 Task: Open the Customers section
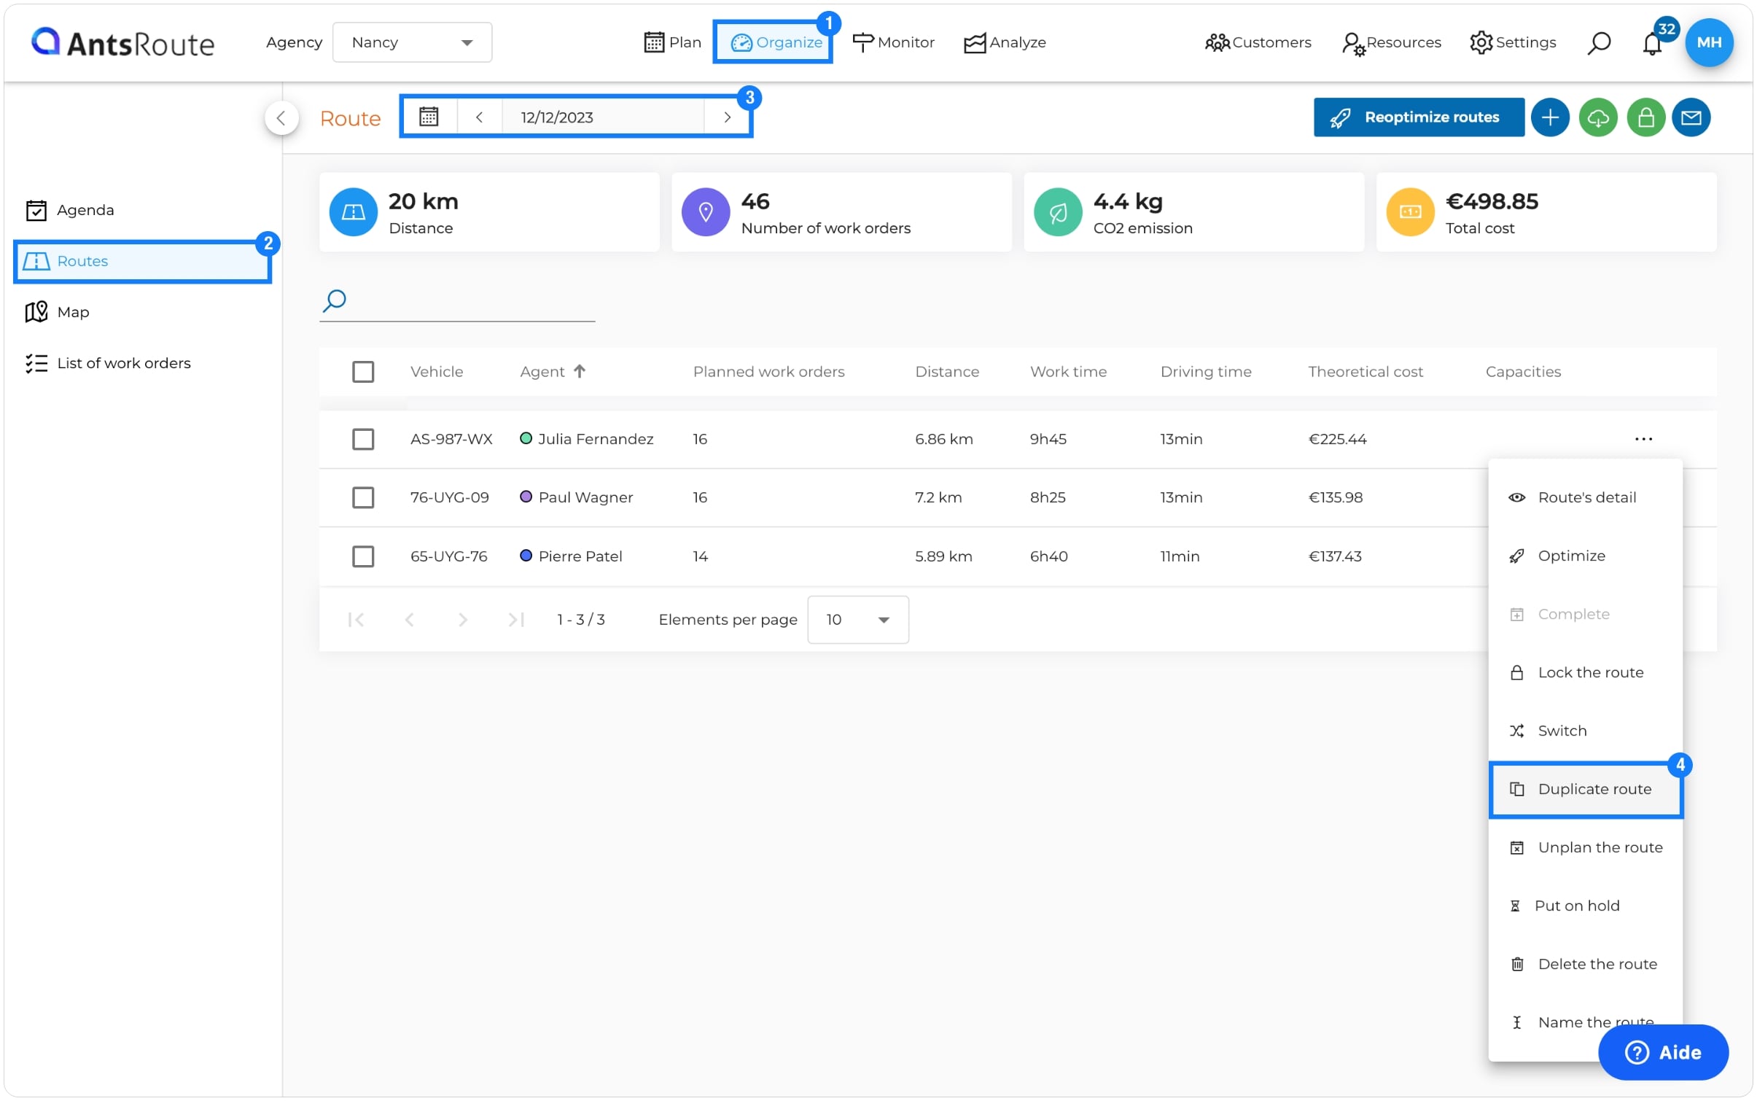coord(1258,42)
